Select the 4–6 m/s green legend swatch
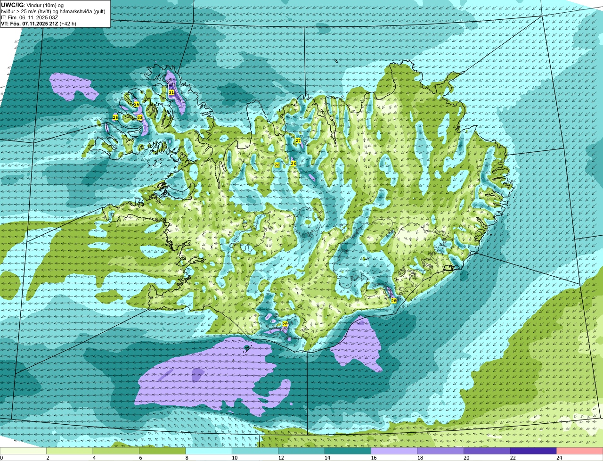 [116, 451]
